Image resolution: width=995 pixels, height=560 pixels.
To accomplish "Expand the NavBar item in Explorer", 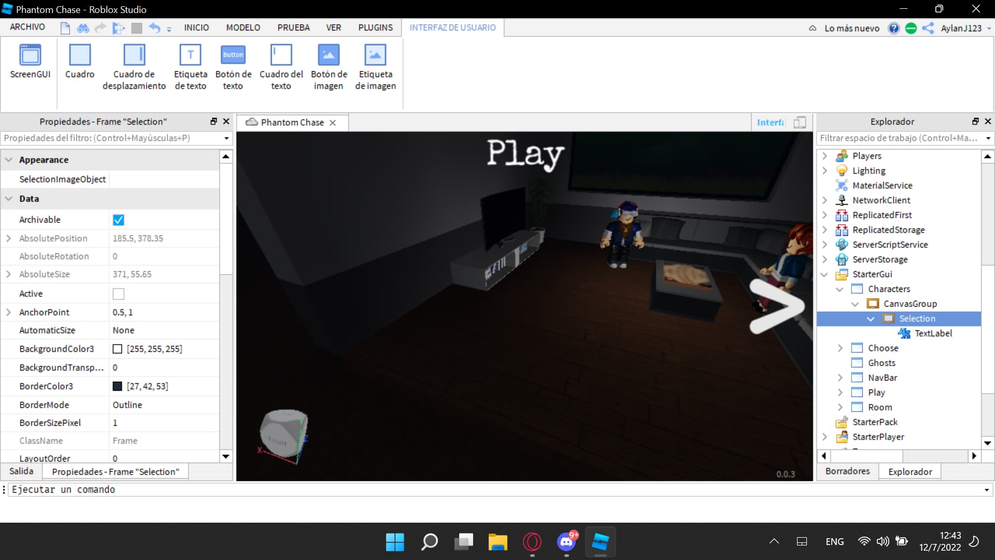I will coord(840,378).
